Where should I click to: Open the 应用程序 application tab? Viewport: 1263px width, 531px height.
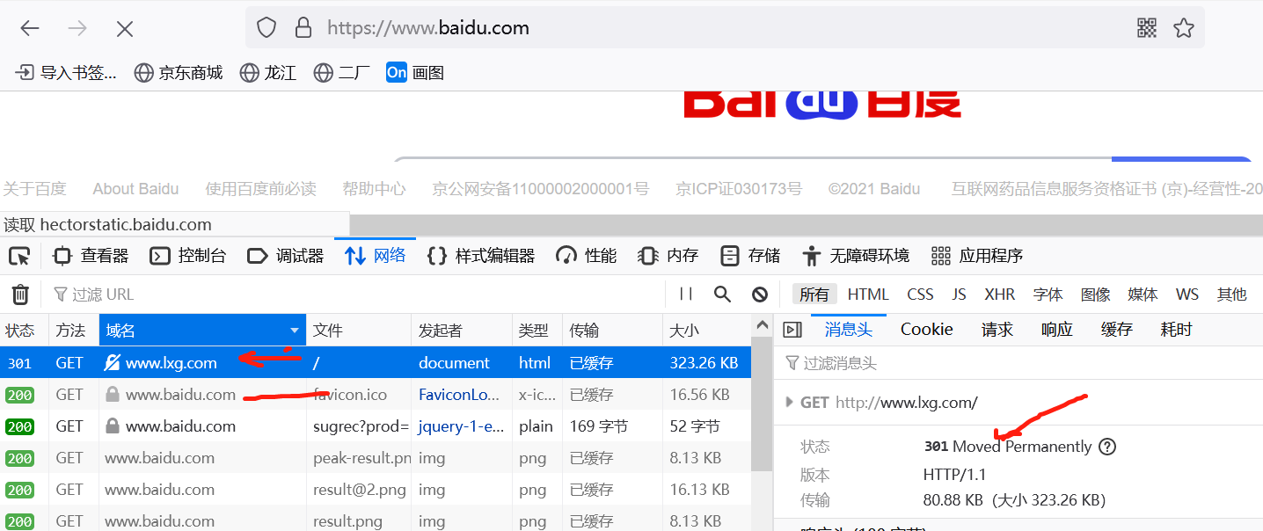[977, 256]
